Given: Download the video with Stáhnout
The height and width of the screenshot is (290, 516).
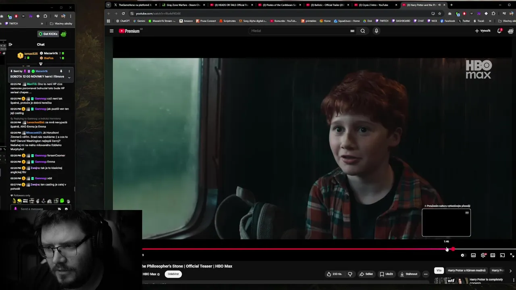Looking at the screenshot, I should 408,274.
